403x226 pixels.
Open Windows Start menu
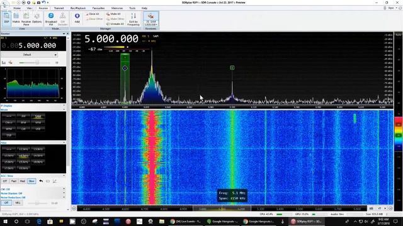pos(5,222)
